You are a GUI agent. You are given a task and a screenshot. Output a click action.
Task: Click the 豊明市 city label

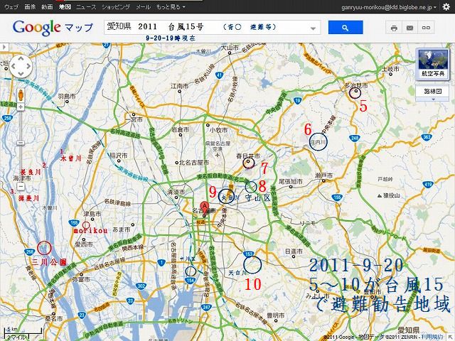[x=276, y=315]
